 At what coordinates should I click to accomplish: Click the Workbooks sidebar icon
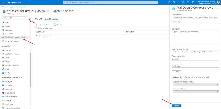(x=3, y=73)
